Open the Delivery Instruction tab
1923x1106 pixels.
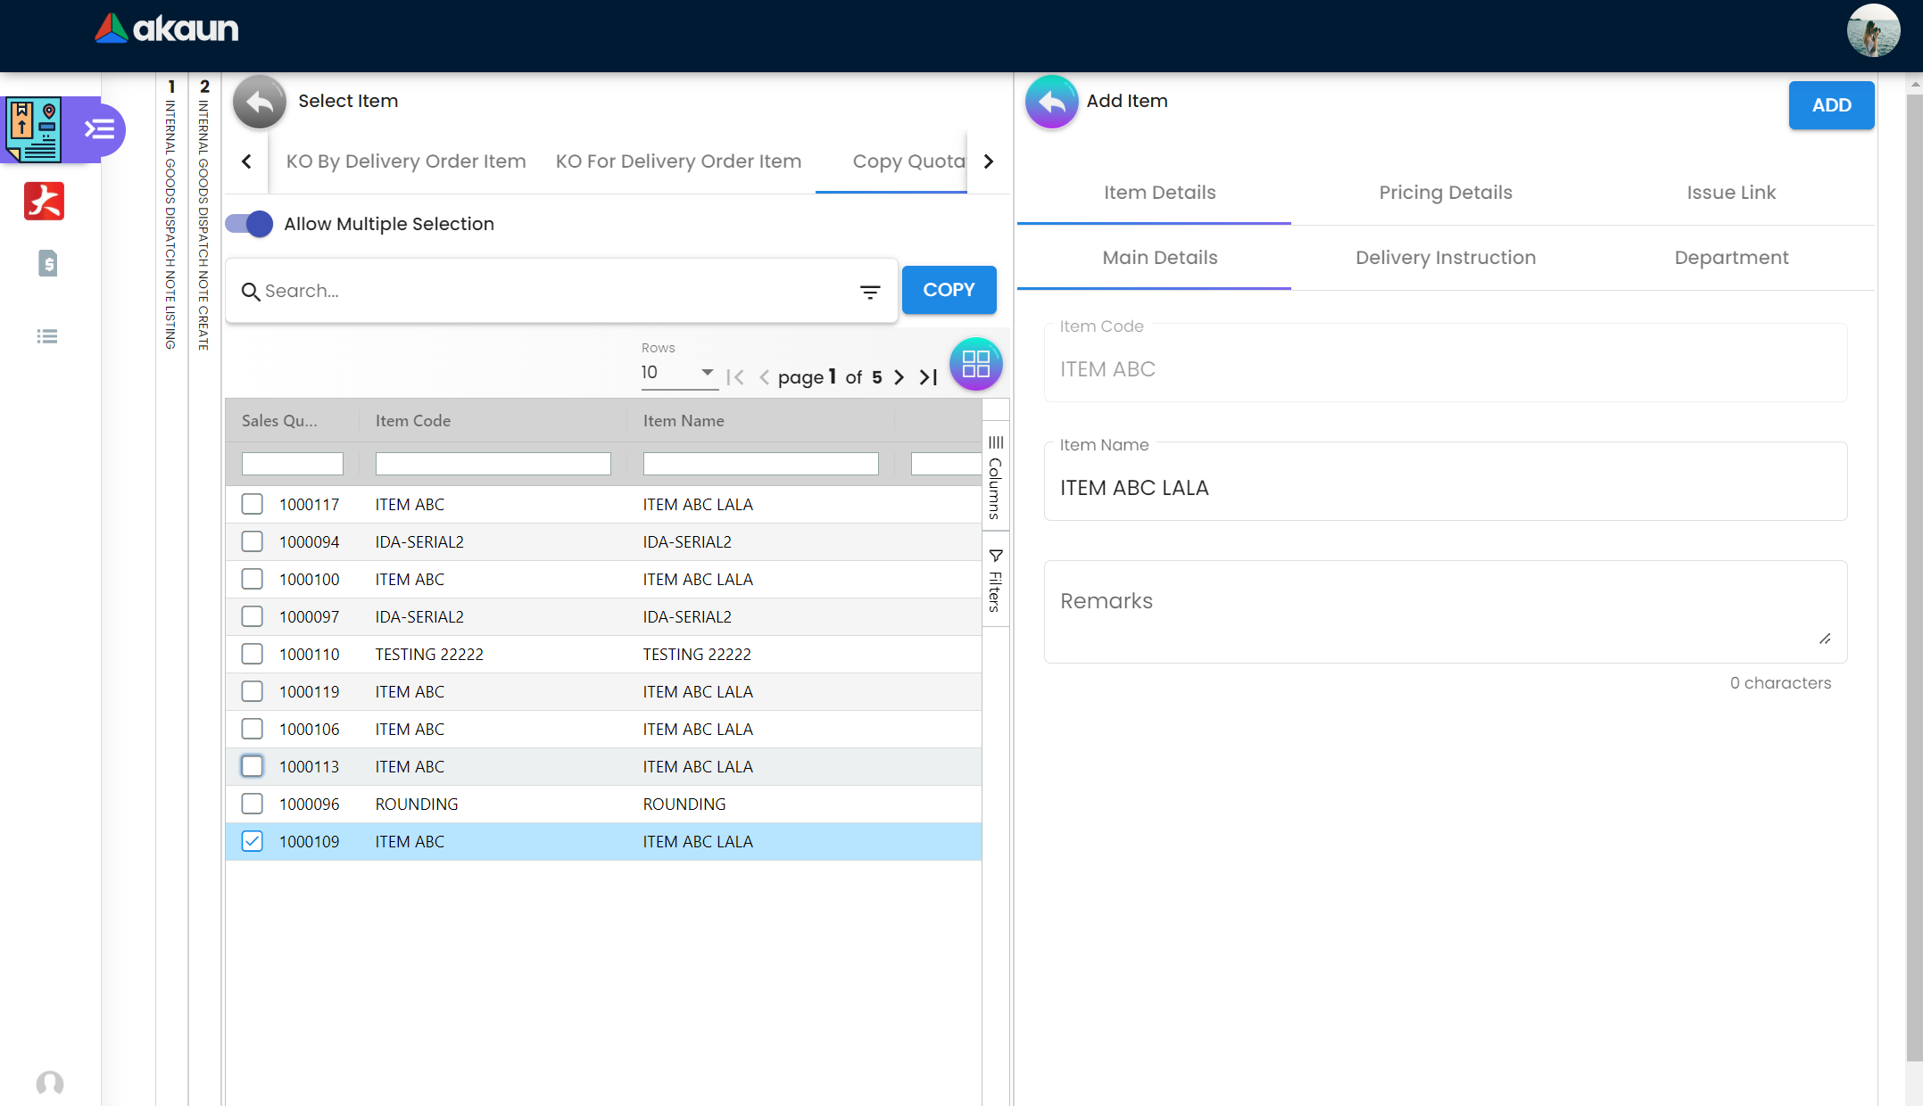click(1445, 258)
